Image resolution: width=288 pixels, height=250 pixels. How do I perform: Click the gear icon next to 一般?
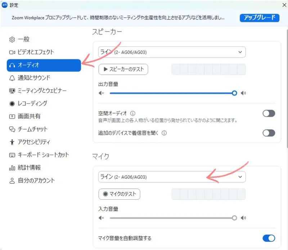[x=12, y=39]
